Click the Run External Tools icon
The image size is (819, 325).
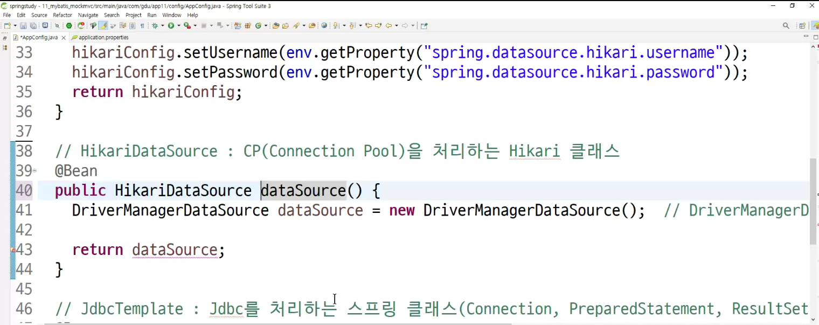pos(187,25)
